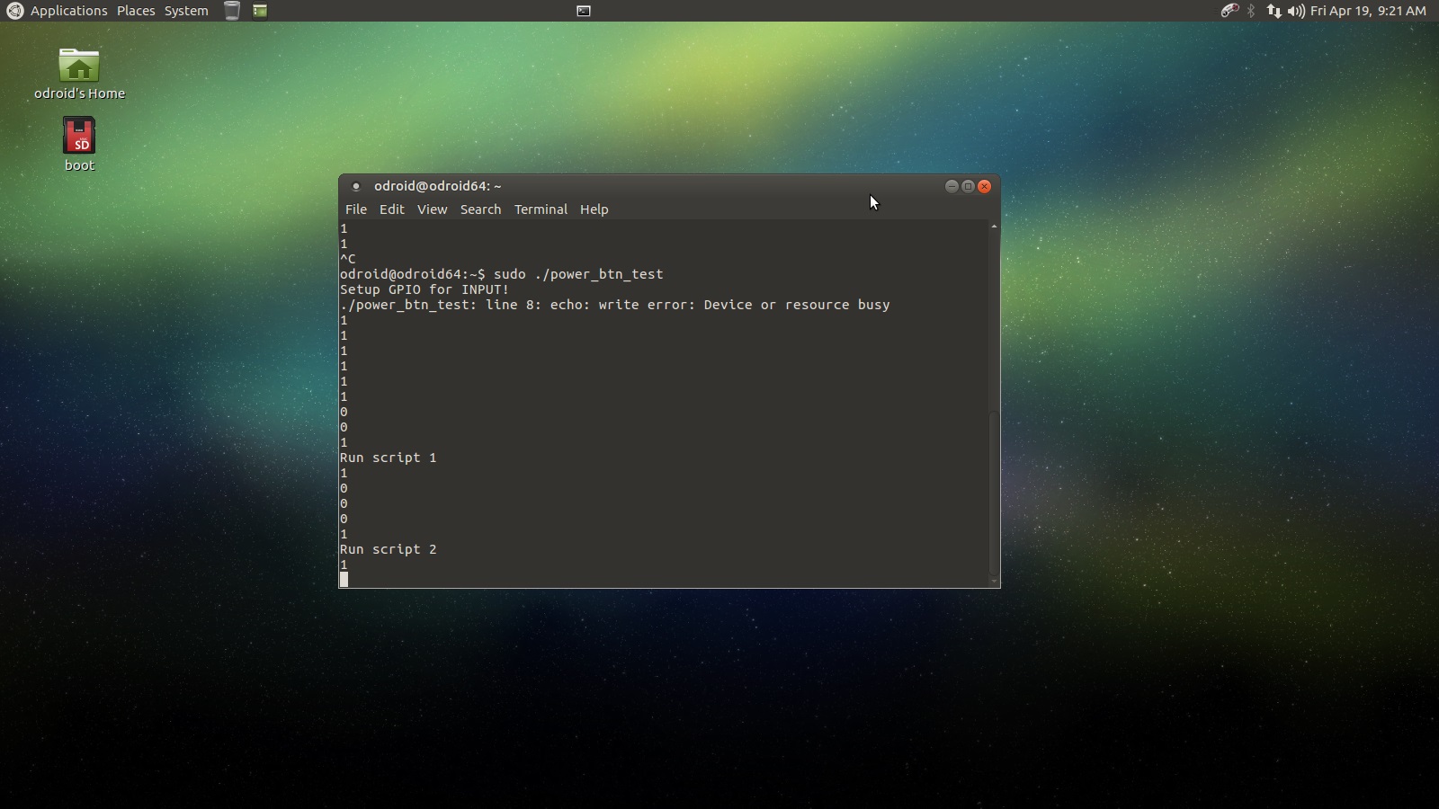
Task: Open the Places menu
Action: [x=136, y=11]
